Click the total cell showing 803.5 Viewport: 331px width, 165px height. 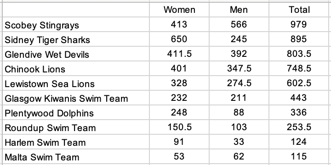(299, 54)
